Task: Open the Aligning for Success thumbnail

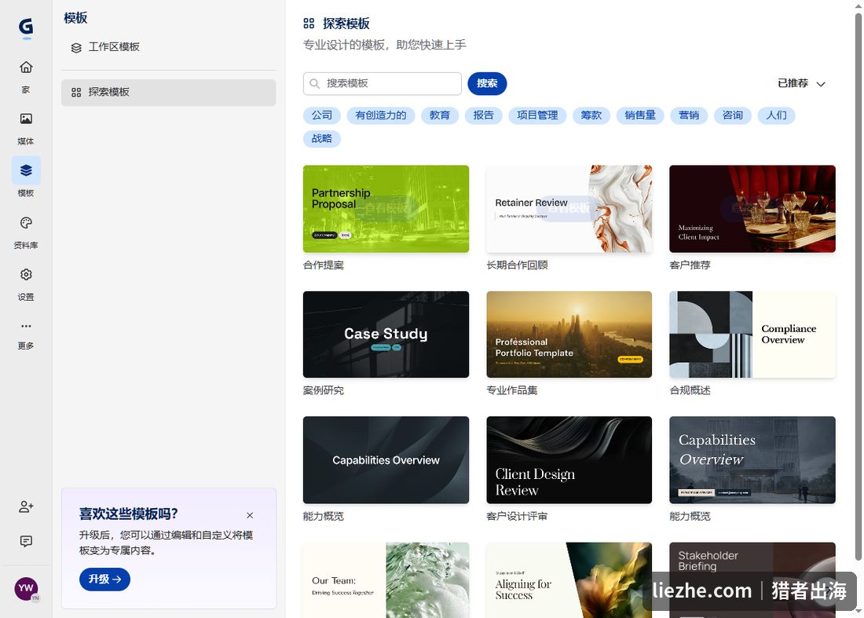Action: (x=569, y=580)
